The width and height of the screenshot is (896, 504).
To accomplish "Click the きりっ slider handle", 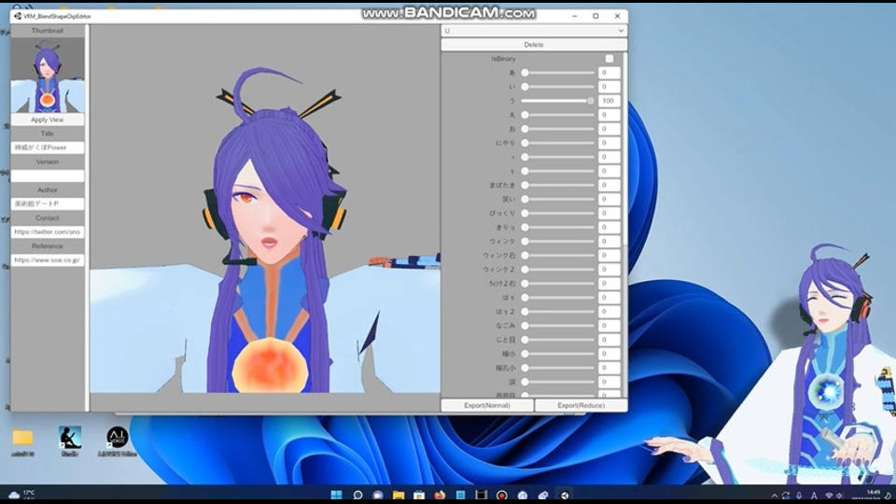I will pyautogui.click(x=525, y=227).
